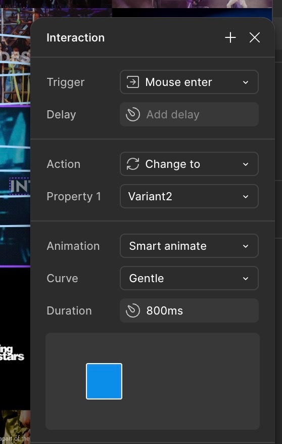This screenshot has height=444, width=282.
Task: Click the Property 1 label
Action: [74, 197]
